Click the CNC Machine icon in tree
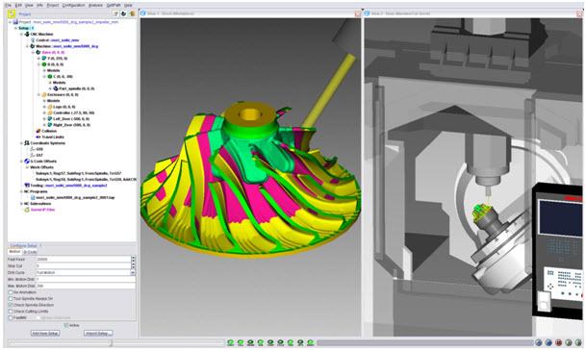This screenshot has width=586, height=350. (27, 34)
